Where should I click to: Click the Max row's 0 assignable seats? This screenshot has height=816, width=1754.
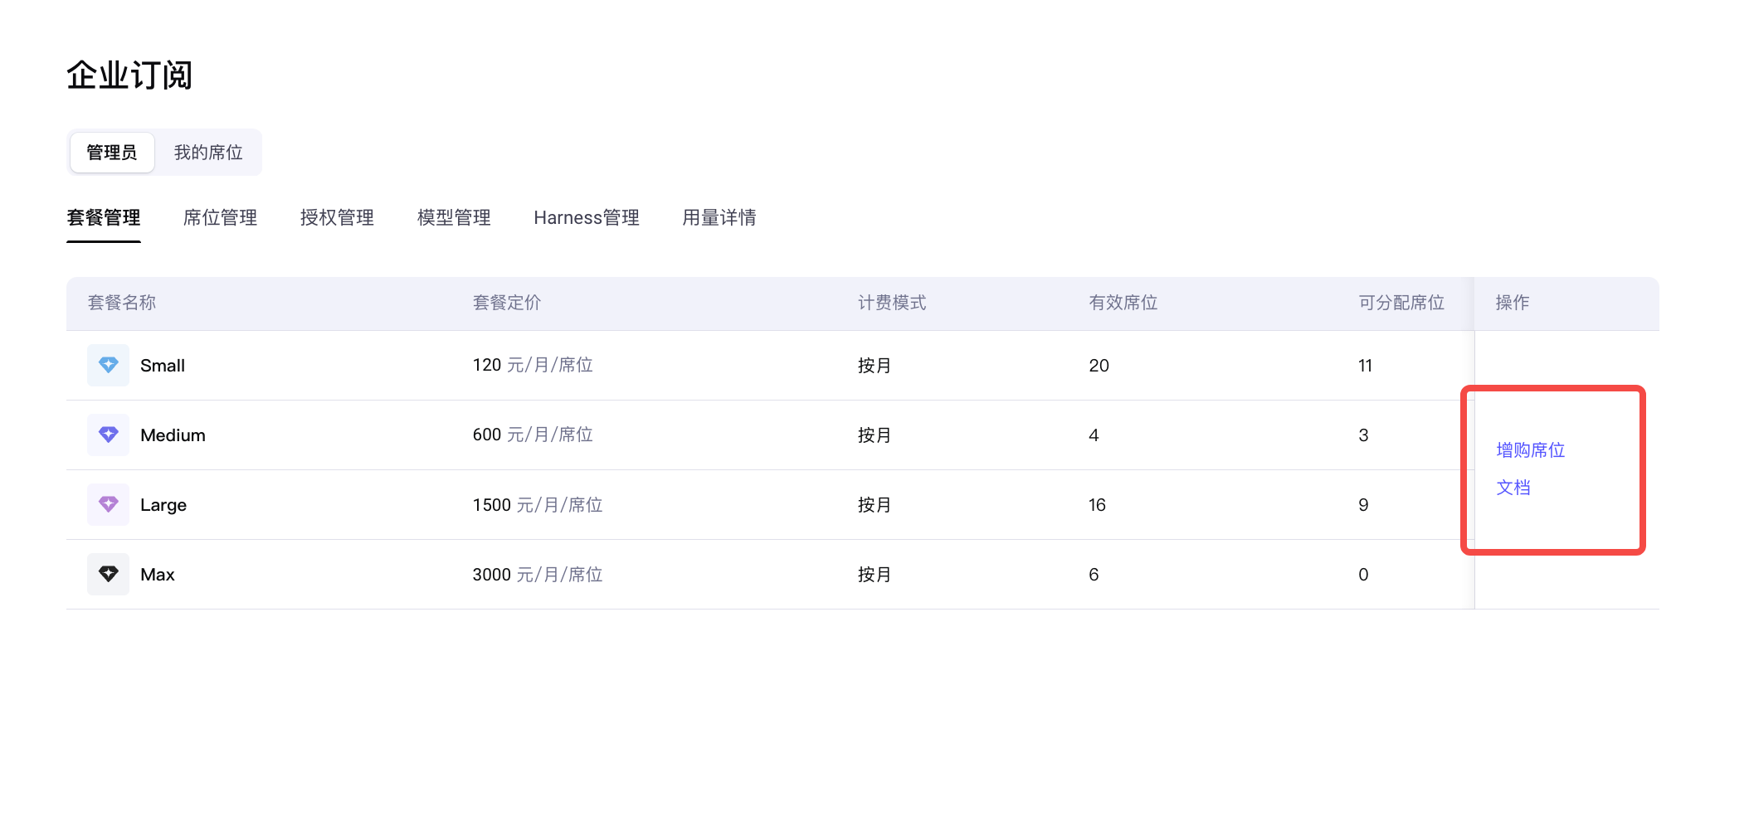[x=1363, y=575]
